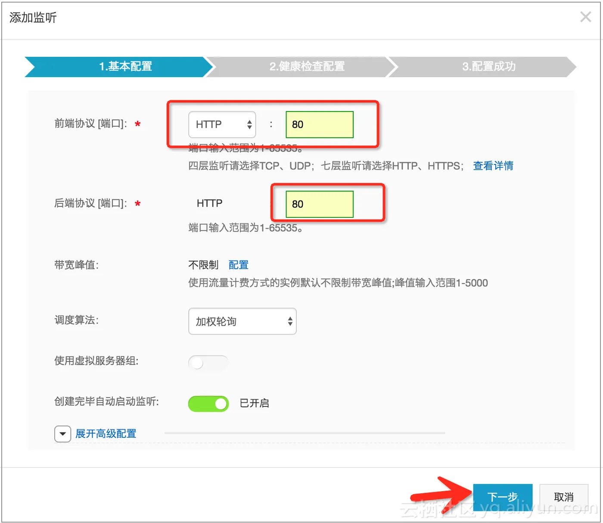Switch to the 2.健康检查配置 step
Screen dimensions: 603x523
pyautogui.click(x=306, y=67)
